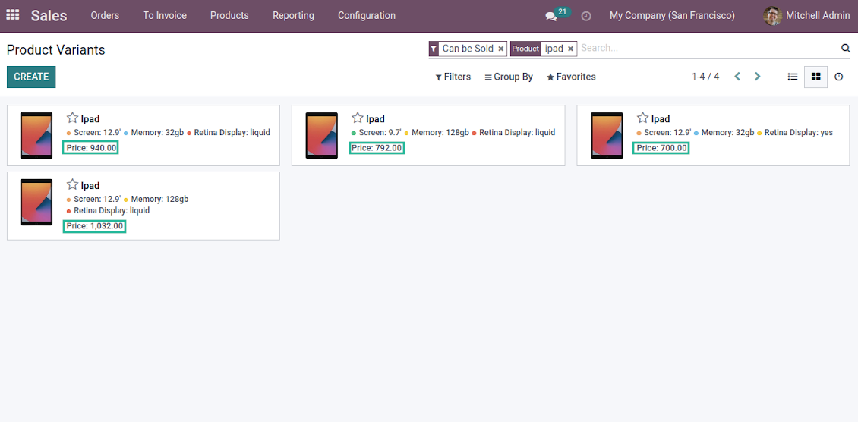
Task: Click the pager 1-4 / 4
Action: pyautogui.click(x=705, y=77)
